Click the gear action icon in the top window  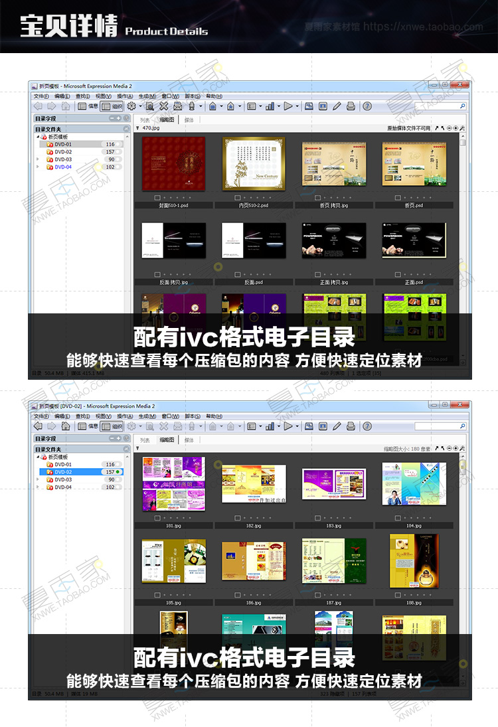131,106
